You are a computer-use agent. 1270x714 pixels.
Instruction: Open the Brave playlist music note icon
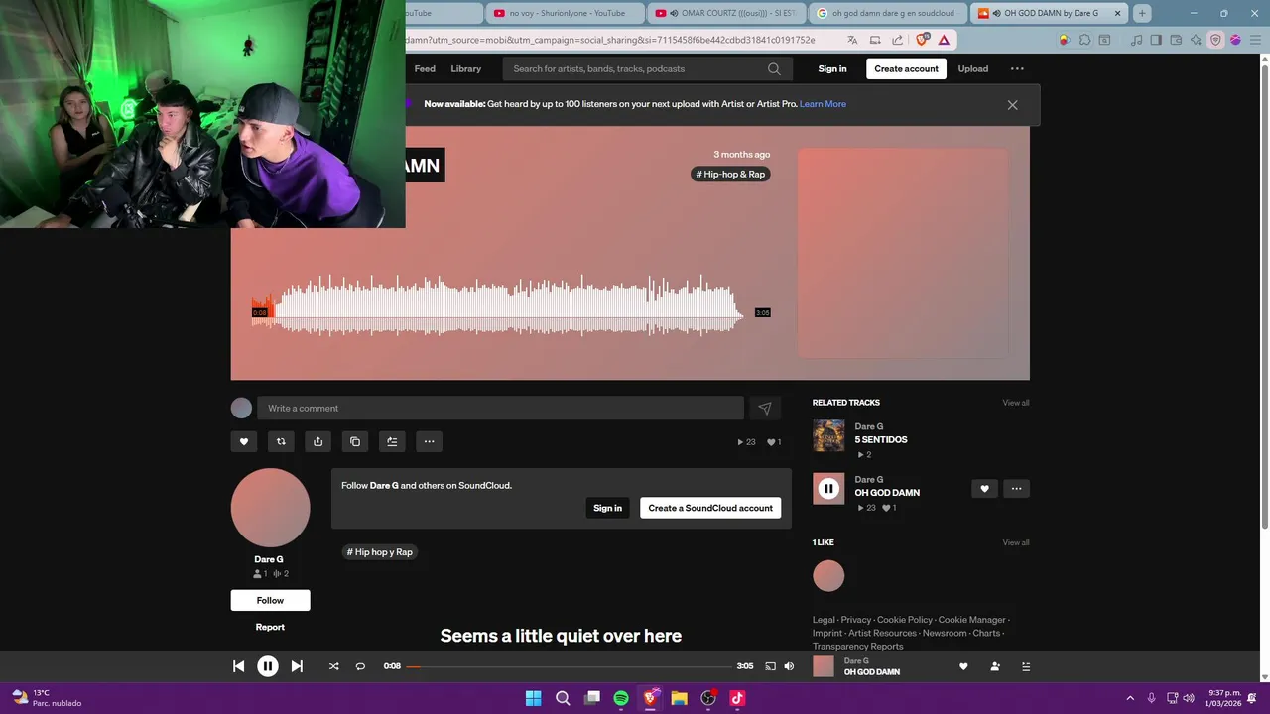click(x=1137, y=40)
